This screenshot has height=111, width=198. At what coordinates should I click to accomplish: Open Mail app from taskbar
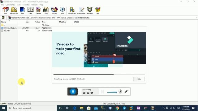pyautogui.click(x=96, y=108)
